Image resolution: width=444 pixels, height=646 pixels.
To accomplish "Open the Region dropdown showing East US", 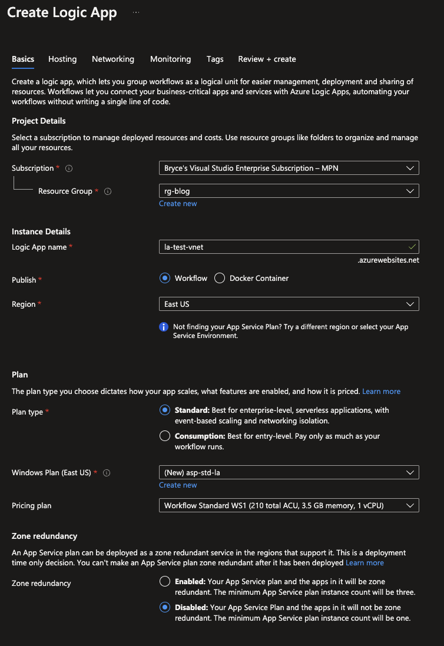I will click(x=289, y=304).
